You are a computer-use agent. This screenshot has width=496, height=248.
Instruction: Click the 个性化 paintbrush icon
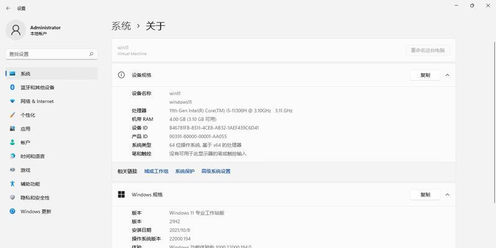(x=12, y=115)
